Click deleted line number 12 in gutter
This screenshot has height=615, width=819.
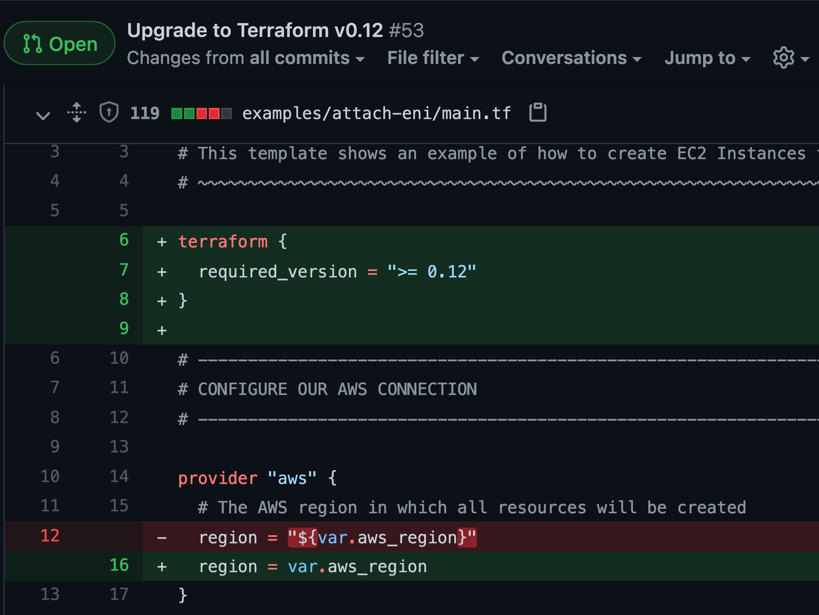[x=50, y=536]
